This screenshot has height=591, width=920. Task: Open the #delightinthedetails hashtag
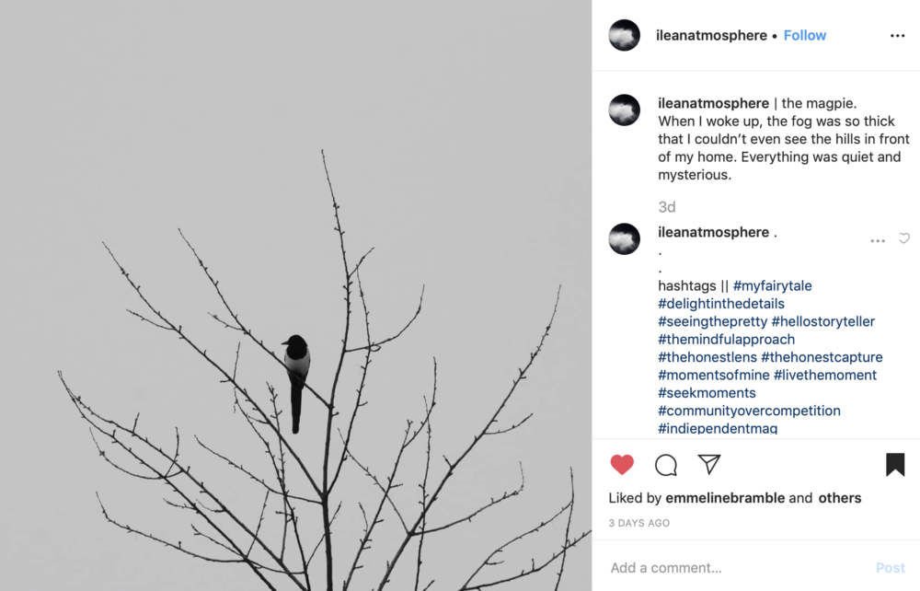721,304
